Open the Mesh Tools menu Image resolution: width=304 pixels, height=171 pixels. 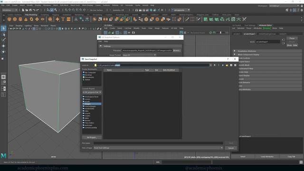click(x=75, y=5)
